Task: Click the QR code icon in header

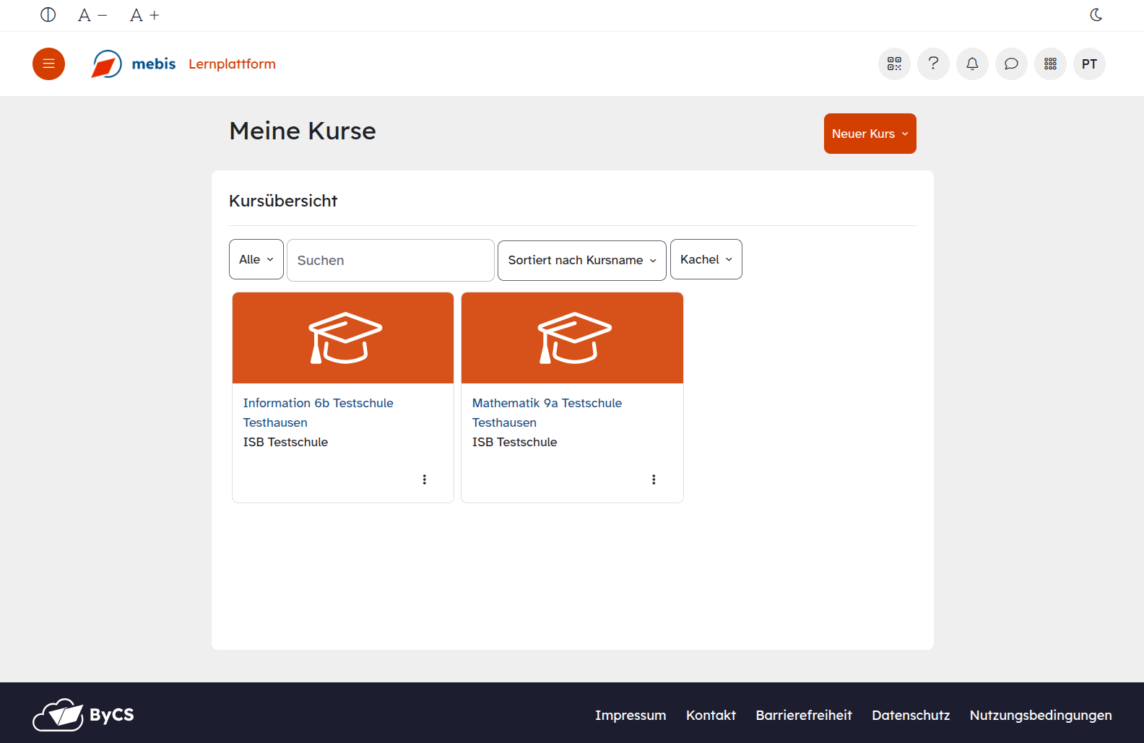Action: point(894,64)
